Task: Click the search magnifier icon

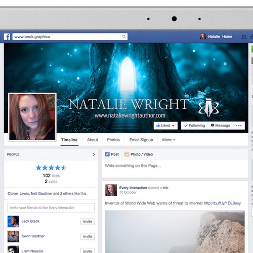Action: 124,36
